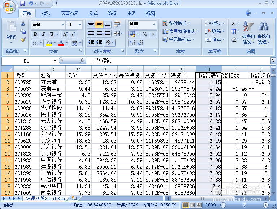Bottom align cell contents
277x209 pixels.
point(107,24)
